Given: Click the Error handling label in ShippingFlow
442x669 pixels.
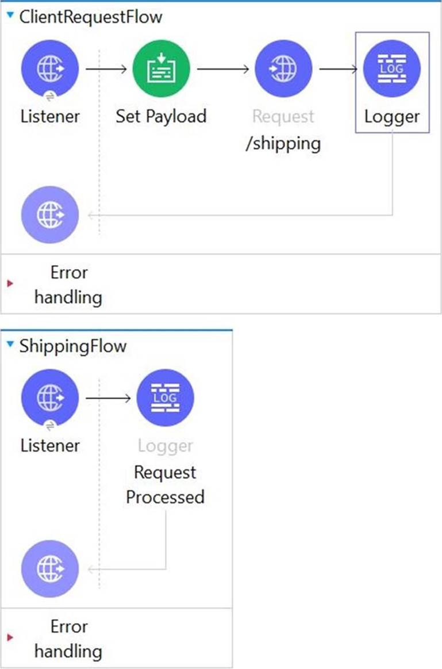Looking at the screenshot, I should pos(68,638).
